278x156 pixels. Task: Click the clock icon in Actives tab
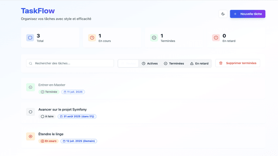pyautogui.click(x=144, y=64)
